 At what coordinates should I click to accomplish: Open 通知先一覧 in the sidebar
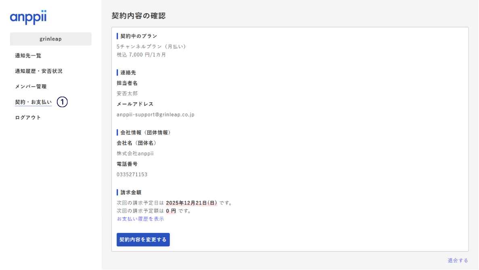(28, 56)
